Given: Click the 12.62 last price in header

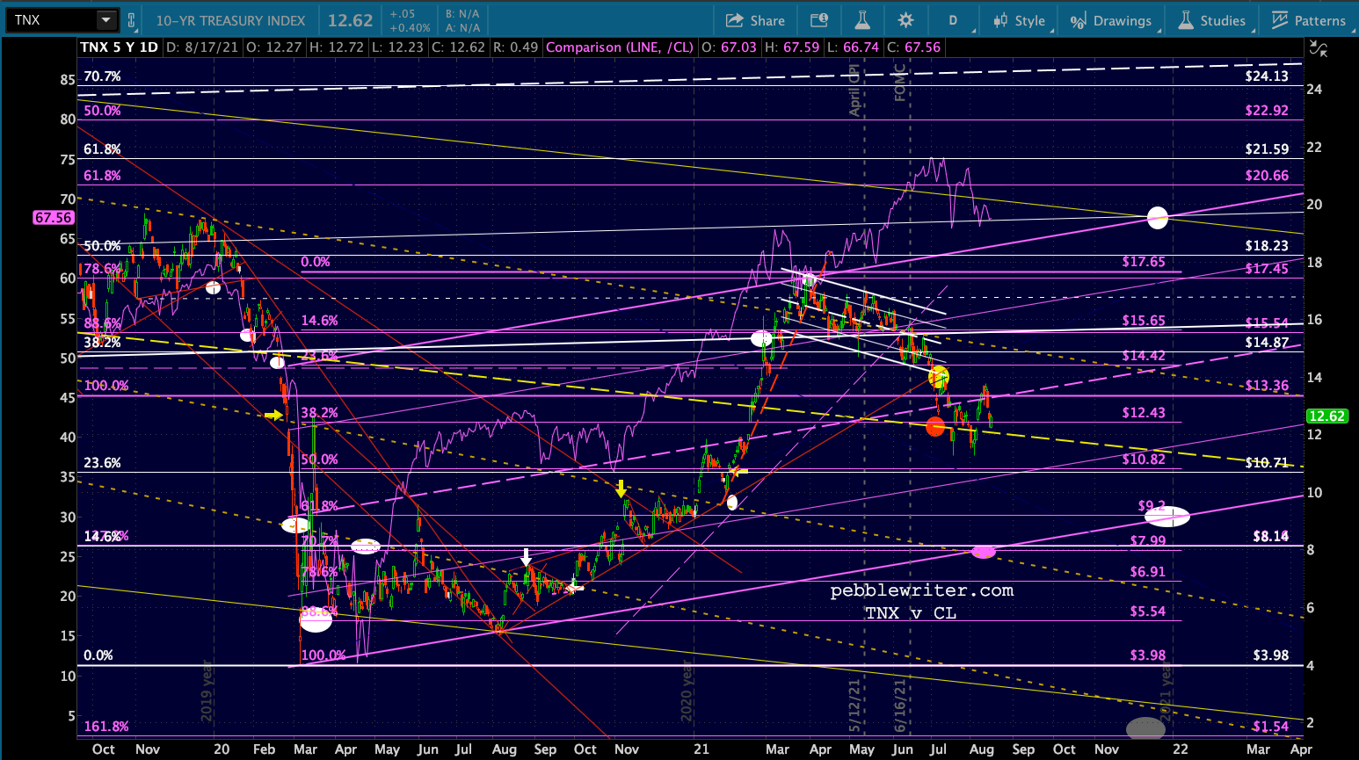Looking at the screenshot, I should (351, 20).
